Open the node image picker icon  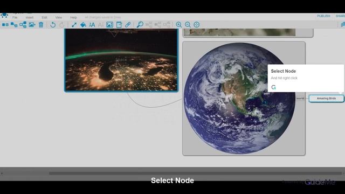click(x=109, y=25)
